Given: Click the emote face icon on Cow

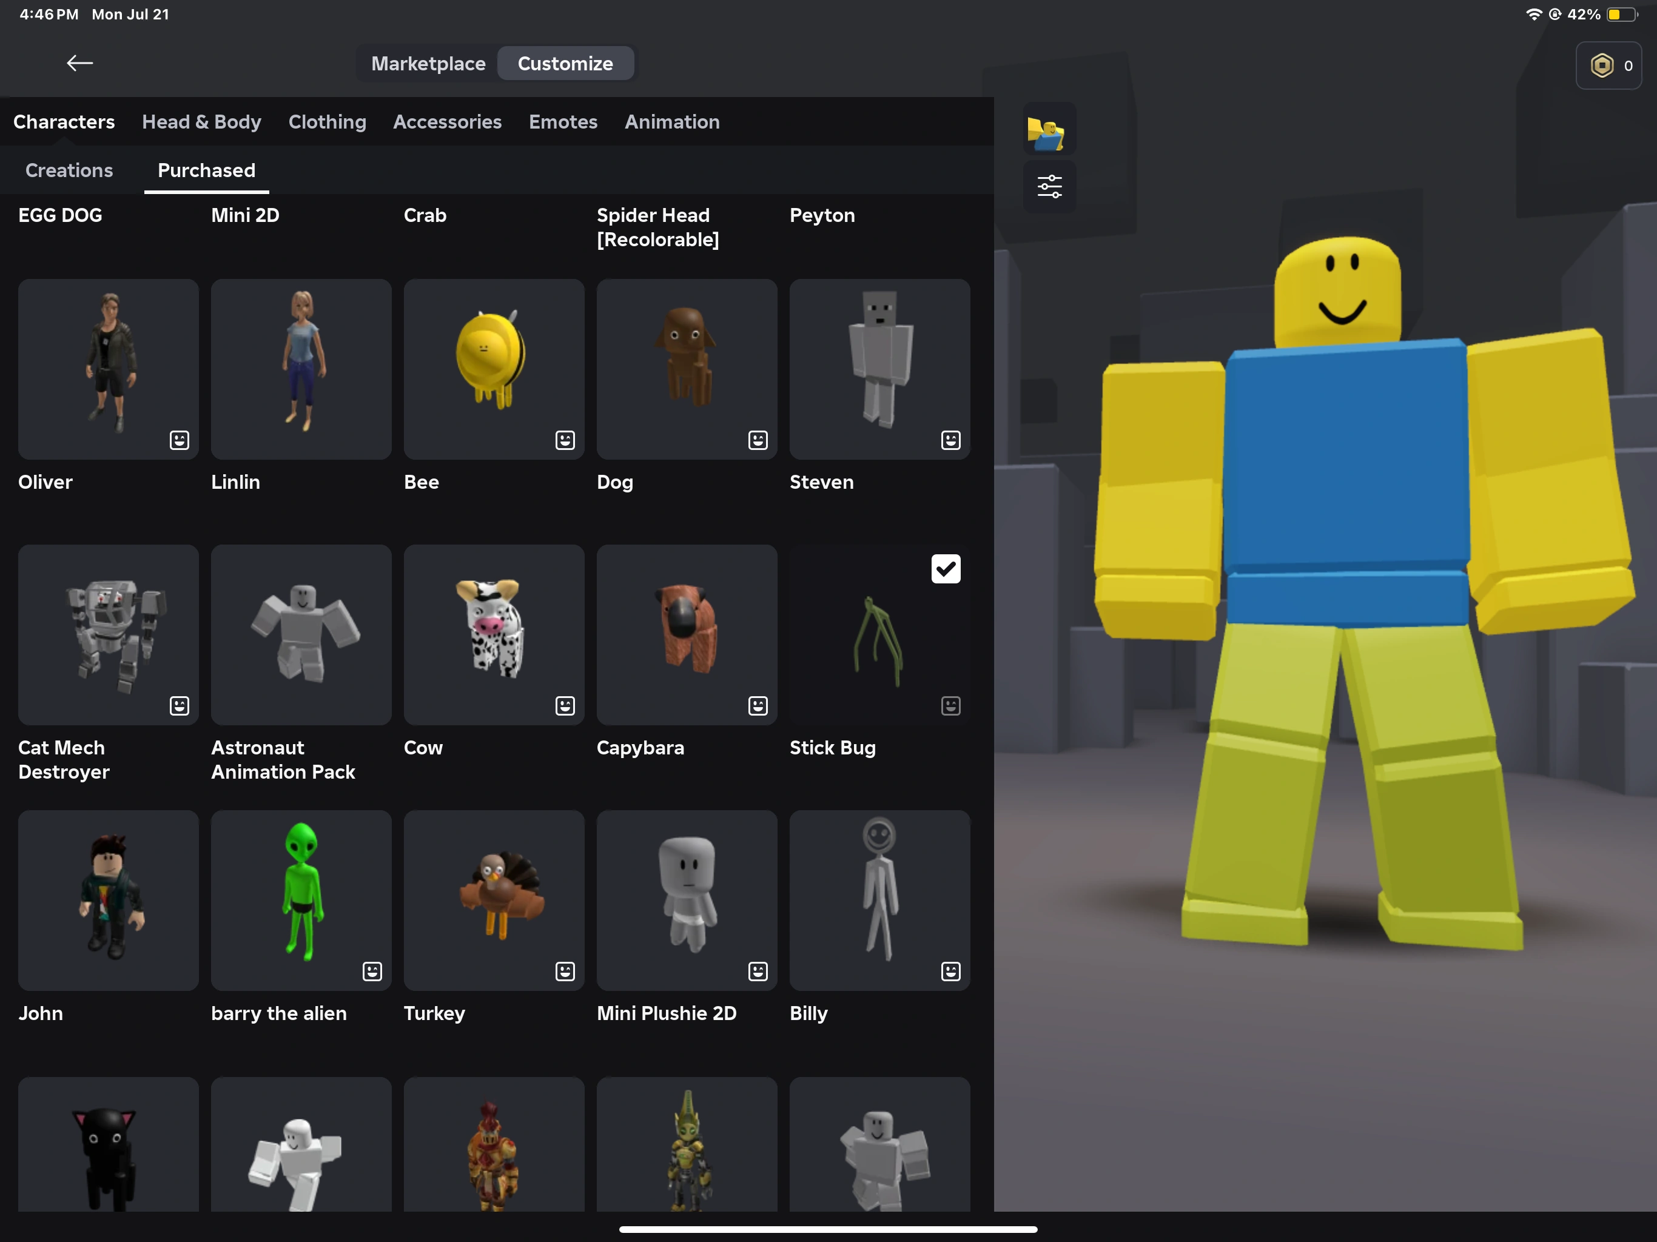Looking at the screenshot, I should pos(563,705).
